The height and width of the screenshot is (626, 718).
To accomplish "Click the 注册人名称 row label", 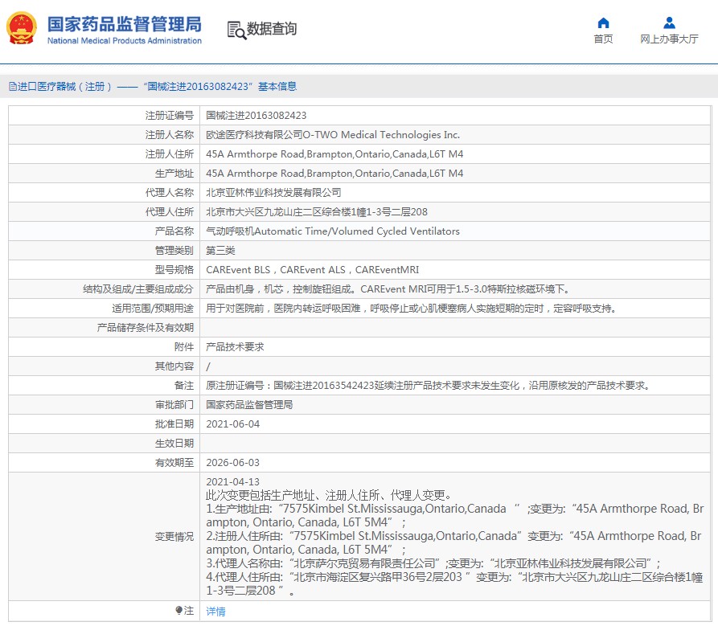I will coord(170,134).
